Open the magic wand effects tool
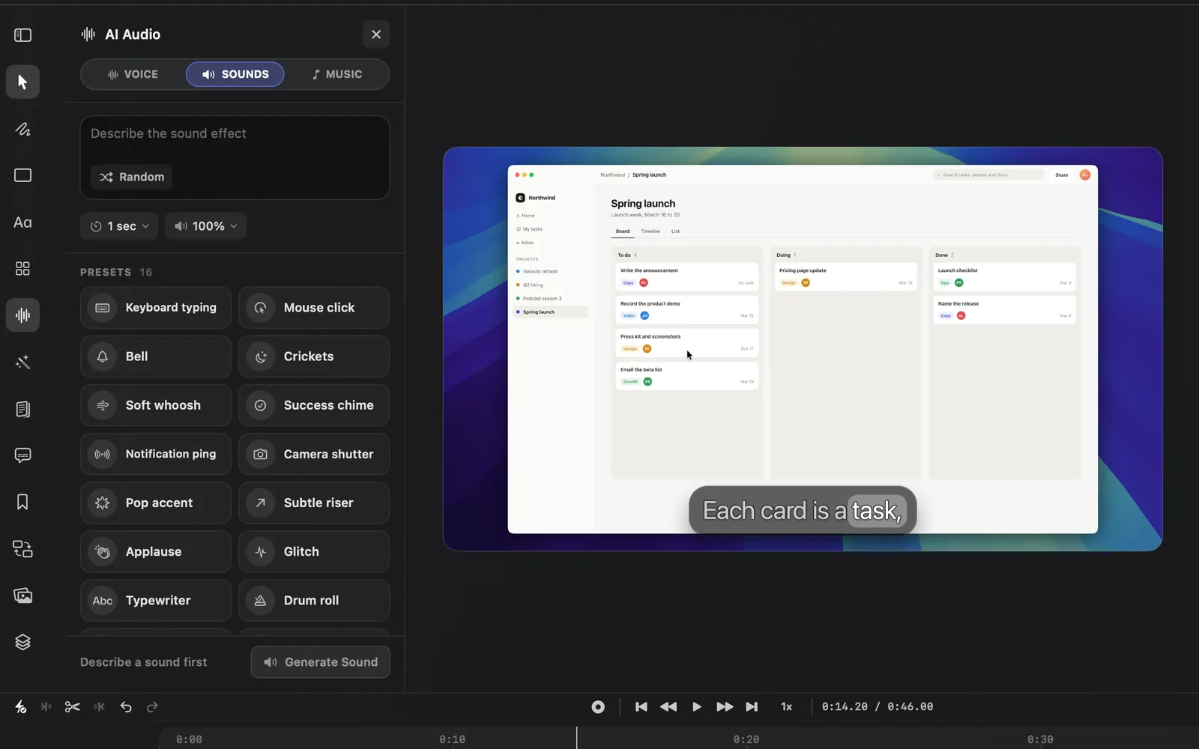The height and width of the screenshot is (749, 1199). tap(22, 363)
